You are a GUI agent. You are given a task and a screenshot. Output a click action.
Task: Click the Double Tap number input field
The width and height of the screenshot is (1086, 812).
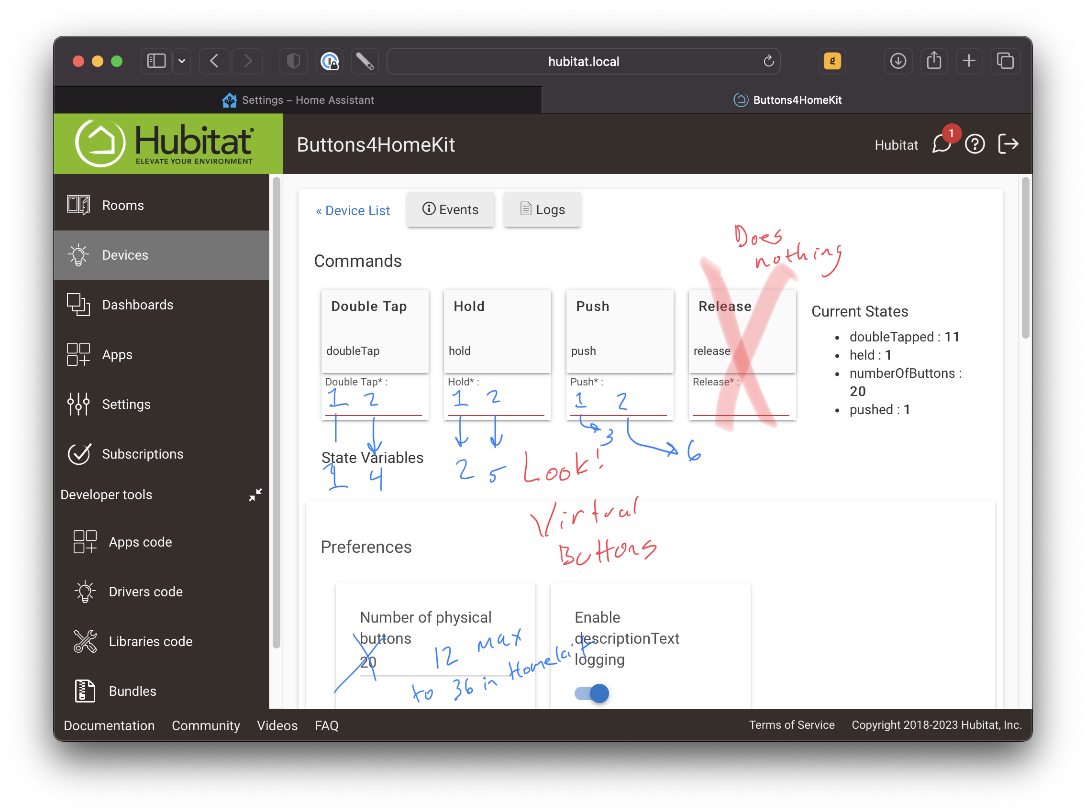373,403
